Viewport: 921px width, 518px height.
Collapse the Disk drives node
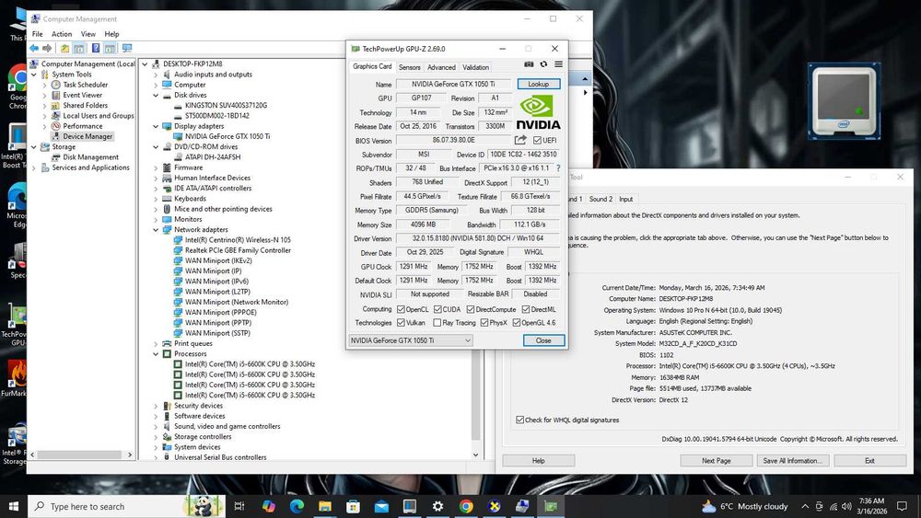pos(156,95)
